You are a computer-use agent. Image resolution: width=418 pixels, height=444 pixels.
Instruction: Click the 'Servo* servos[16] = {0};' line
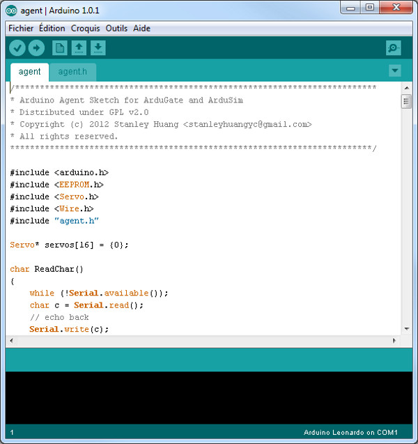70,245
